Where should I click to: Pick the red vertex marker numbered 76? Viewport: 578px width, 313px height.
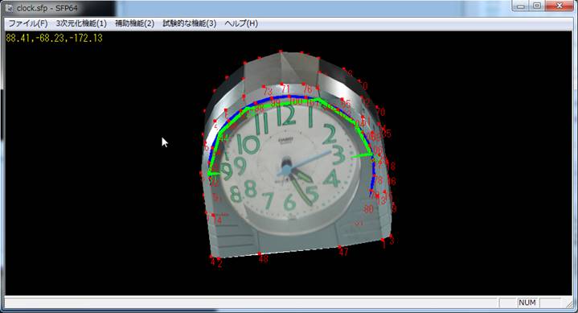click(x=303, y=84)
